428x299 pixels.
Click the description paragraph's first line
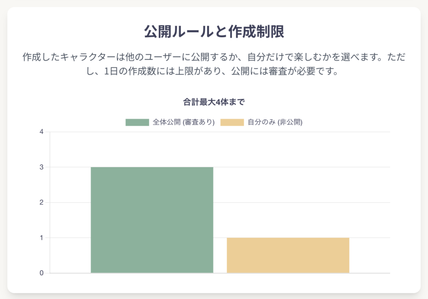click(214, 57)
